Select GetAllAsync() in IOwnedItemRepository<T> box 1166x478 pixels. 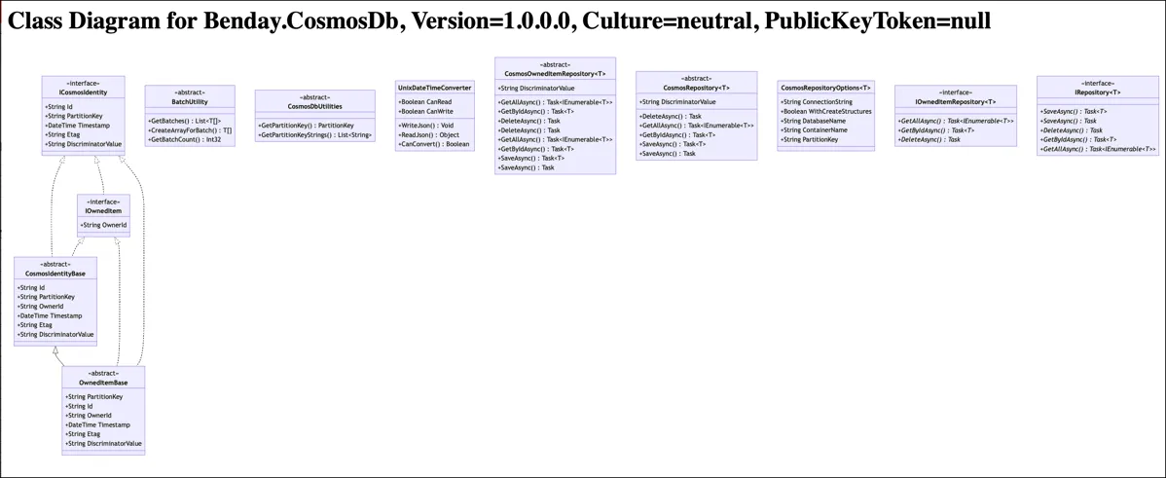956,121
